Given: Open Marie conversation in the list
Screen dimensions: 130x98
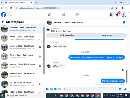Looking at the screenshot, I should pyautogui.click(x=21, y=47).
